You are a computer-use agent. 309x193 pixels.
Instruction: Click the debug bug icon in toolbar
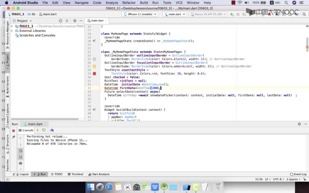[x=238, y=14]
